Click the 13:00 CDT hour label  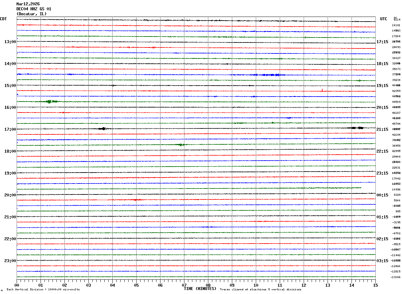click(x=10, y=42)
